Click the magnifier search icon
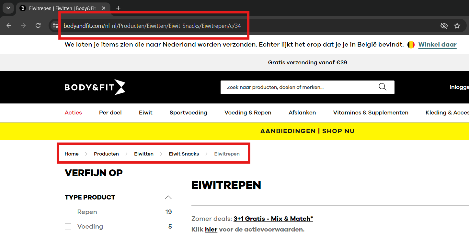Viewport: 469px width, 237px height. pyautogui.click(x=383, y=87)
